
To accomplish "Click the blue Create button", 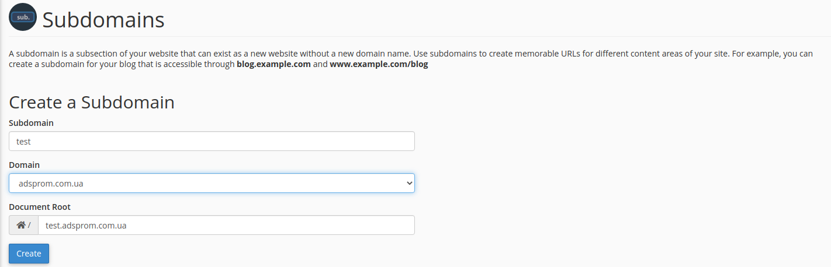I will point(29,254).
